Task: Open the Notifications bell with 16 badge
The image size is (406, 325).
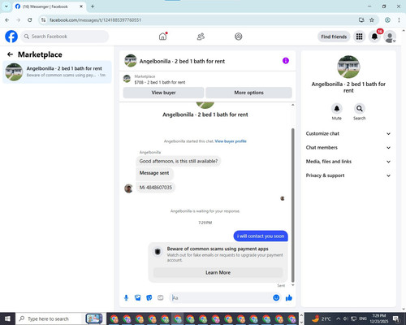Action: [375, 37]
